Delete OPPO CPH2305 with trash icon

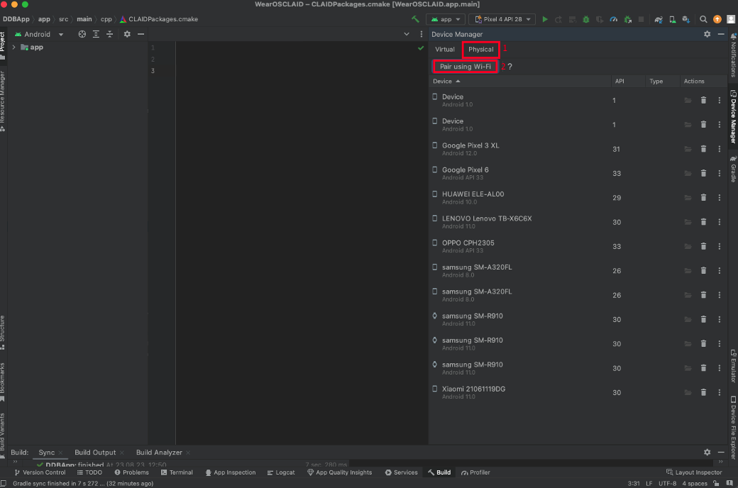coord(703,246)
